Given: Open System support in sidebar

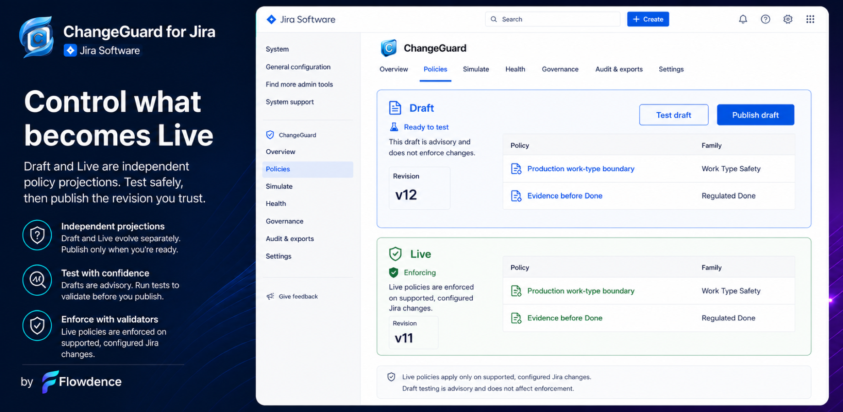Looking at the screenshot, I should pyautogui.click(x=290, y=102).
